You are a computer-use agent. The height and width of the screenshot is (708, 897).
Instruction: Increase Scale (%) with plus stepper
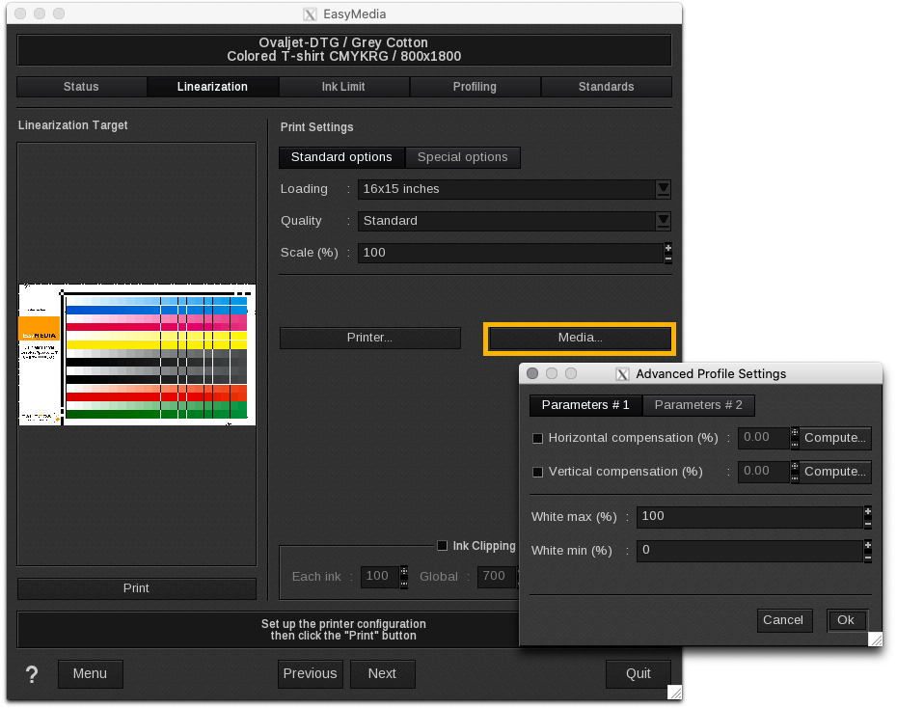pos(667,248)
